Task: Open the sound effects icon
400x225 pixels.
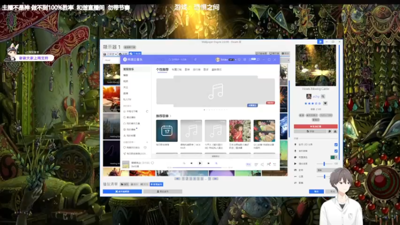Action: click(256, 164)
